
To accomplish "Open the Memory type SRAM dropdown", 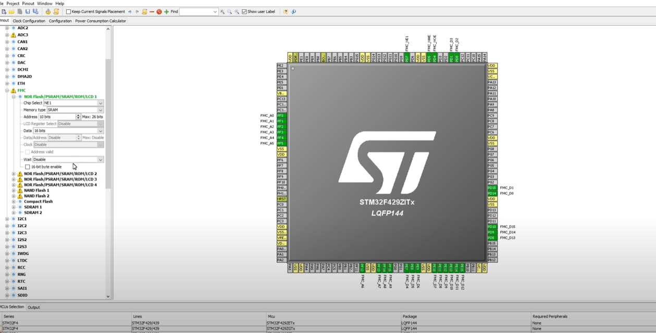I will [100, 110].
